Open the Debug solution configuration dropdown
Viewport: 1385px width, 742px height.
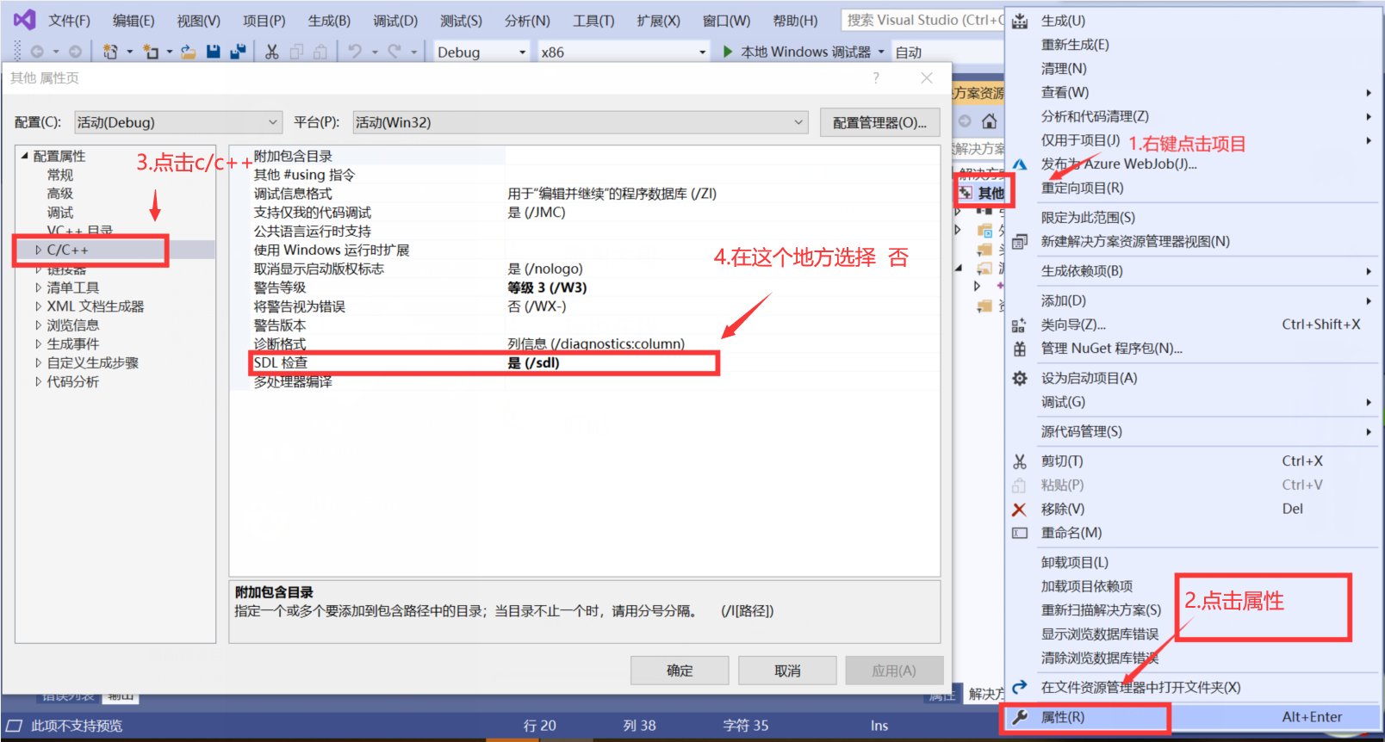pyautogui.click(x=481, y=52)
